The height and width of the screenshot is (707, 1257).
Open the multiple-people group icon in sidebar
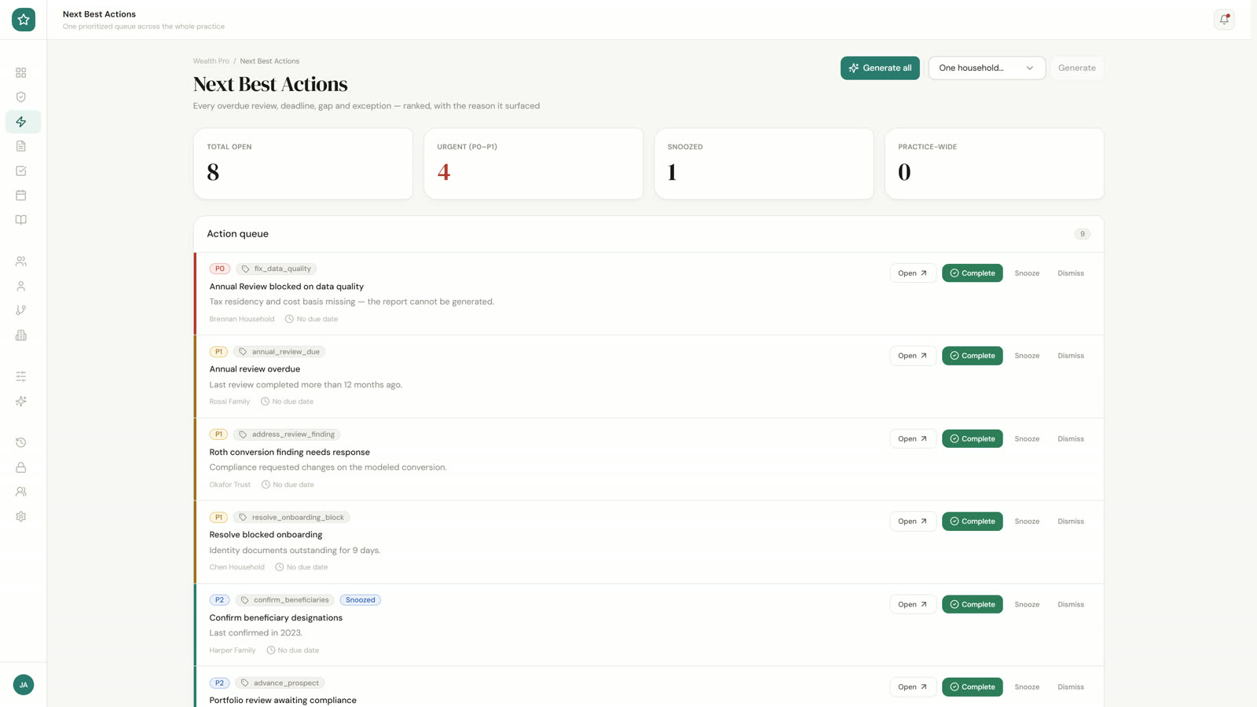point(21,261)
